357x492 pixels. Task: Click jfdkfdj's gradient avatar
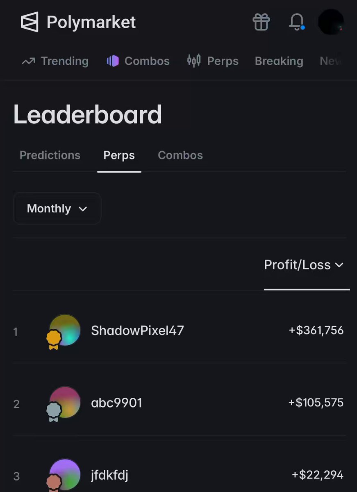tap(65, 474)
